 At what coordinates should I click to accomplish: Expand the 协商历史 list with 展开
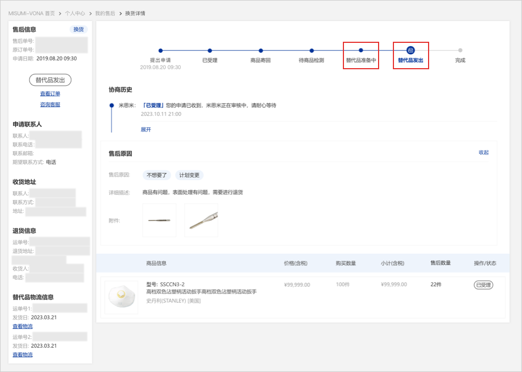pyautogui.click(x=146, y=130)
